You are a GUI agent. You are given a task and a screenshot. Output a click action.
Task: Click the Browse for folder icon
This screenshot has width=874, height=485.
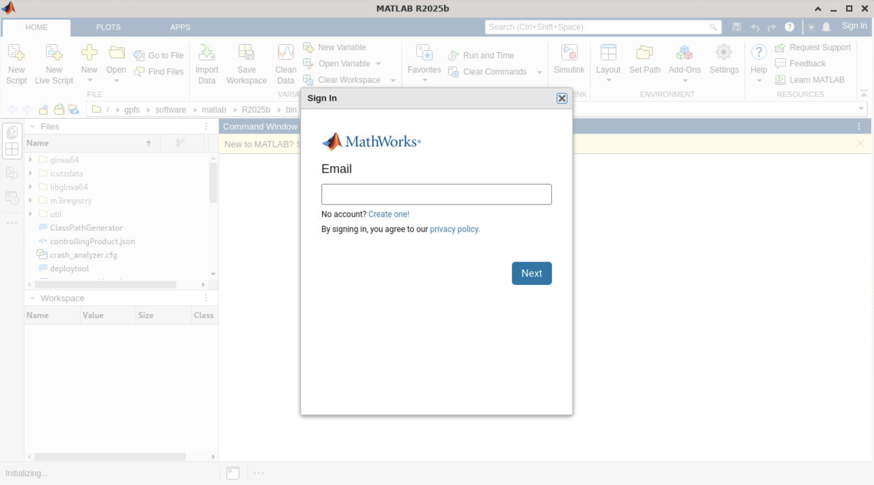click(x=59, y=109)
